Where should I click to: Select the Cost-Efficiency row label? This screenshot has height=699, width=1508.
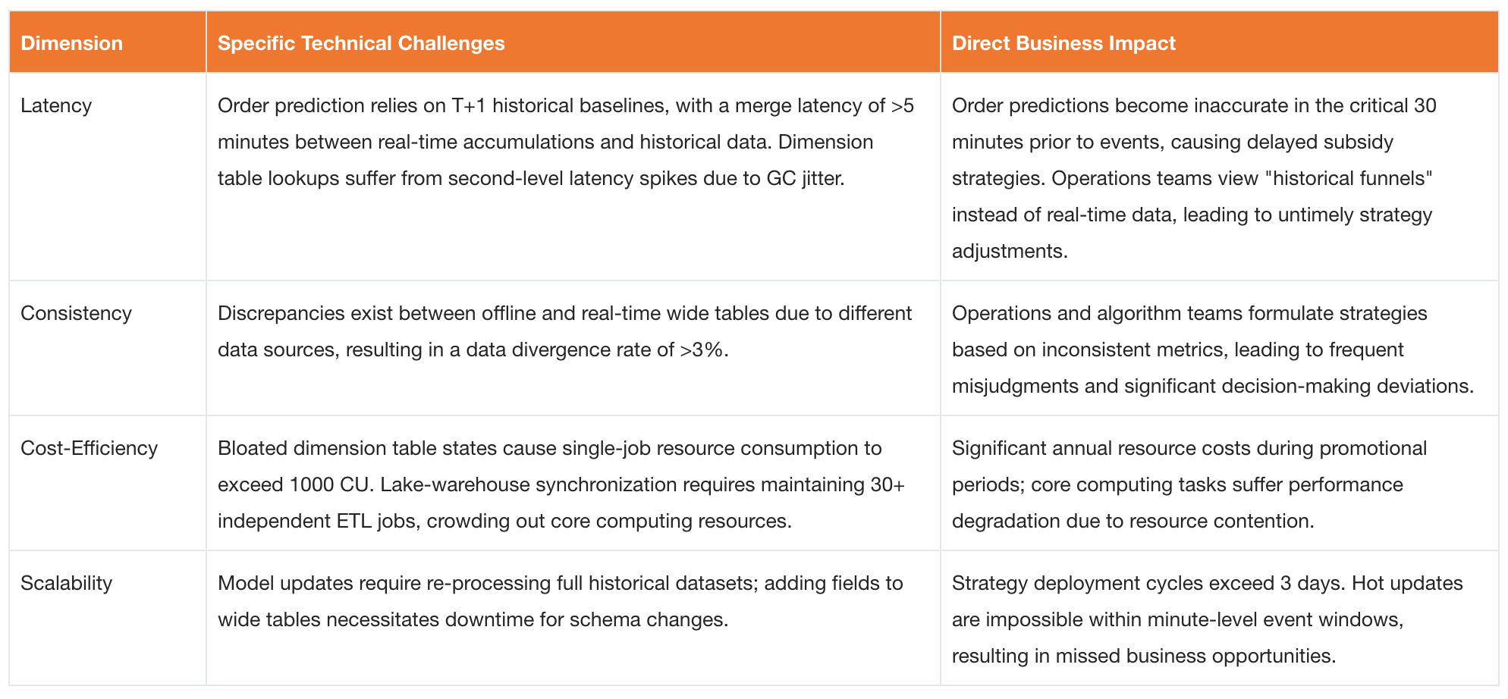(89, 448)
